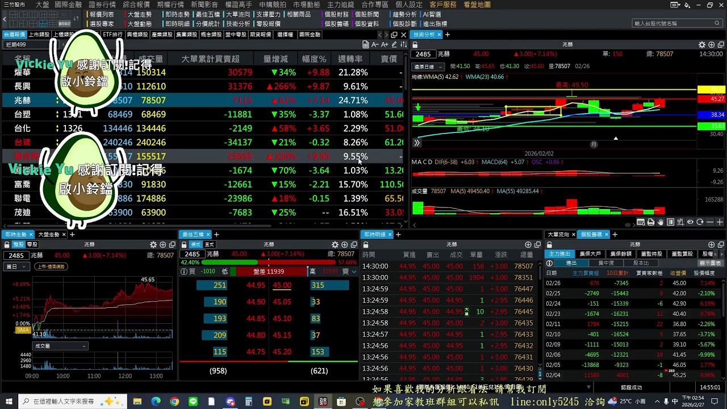Select the 股本比 sub-tab
Image resolution: width=727 pixels, height=409 pixels.
(x=641, y=263)
